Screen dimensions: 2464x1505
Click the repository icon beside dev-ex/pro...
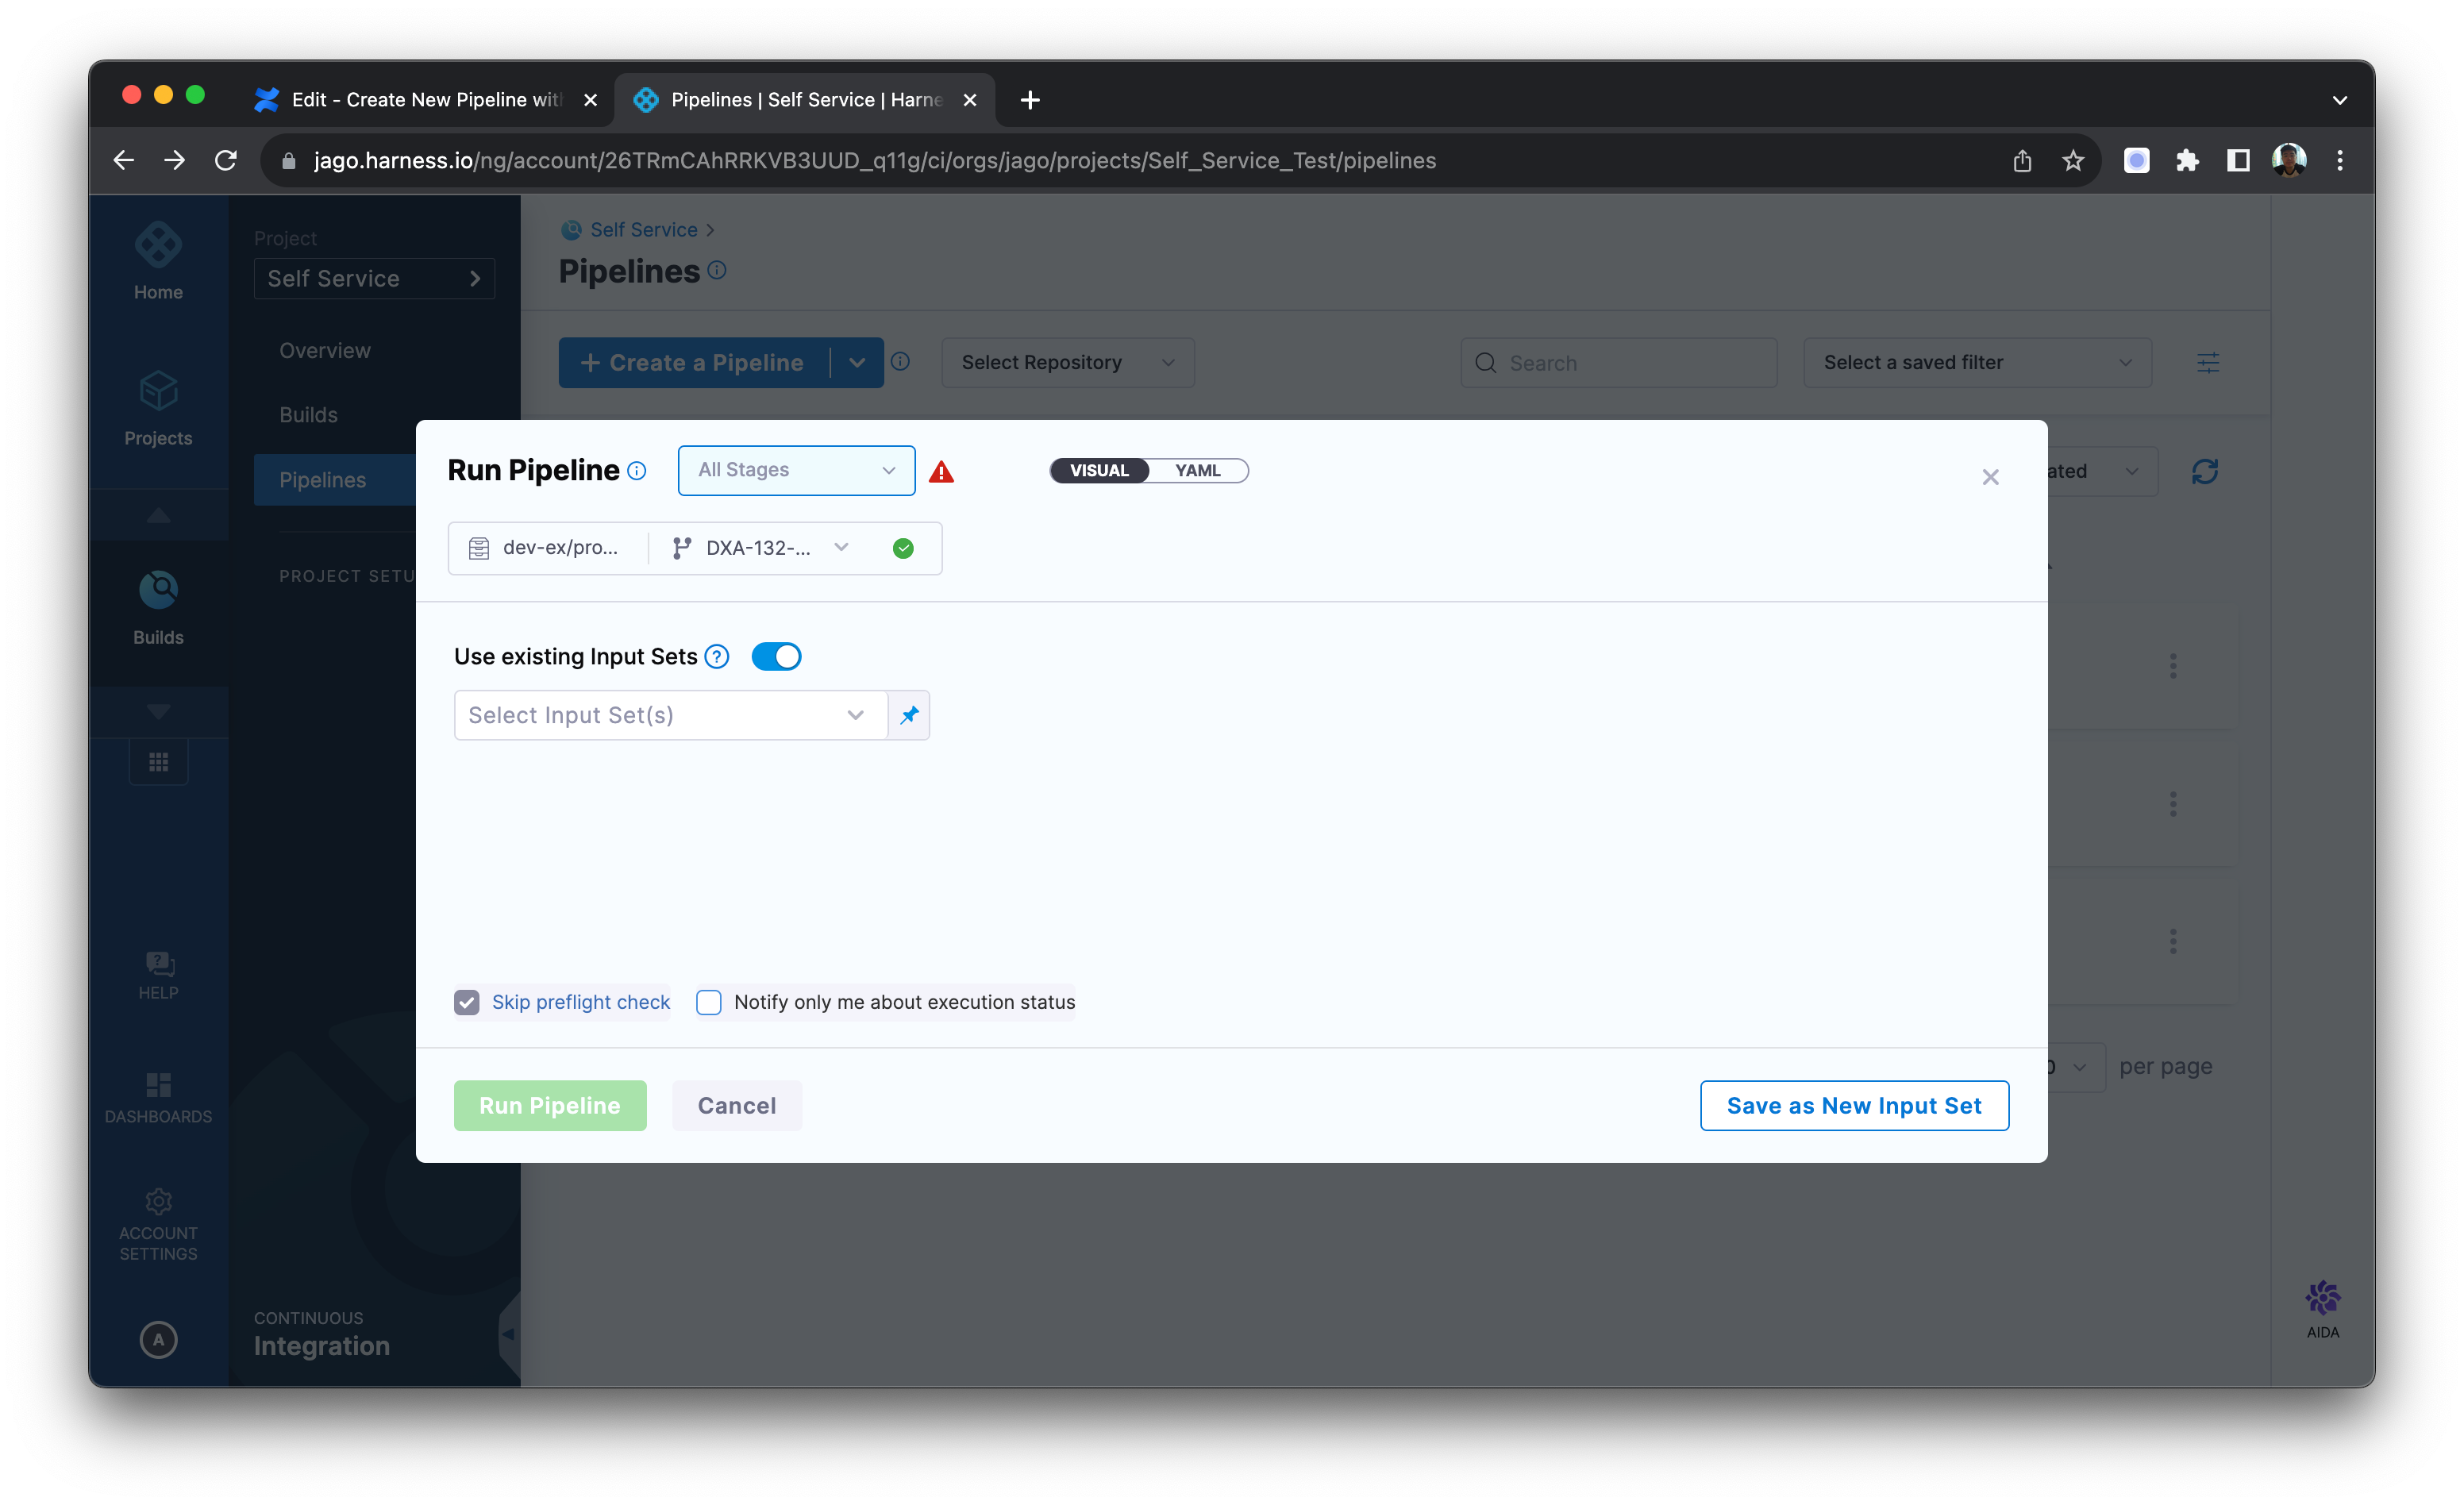tap(479, 548)
